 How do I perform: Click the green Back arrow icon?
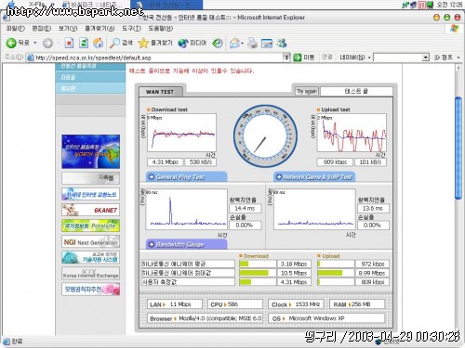pos(11,43)
